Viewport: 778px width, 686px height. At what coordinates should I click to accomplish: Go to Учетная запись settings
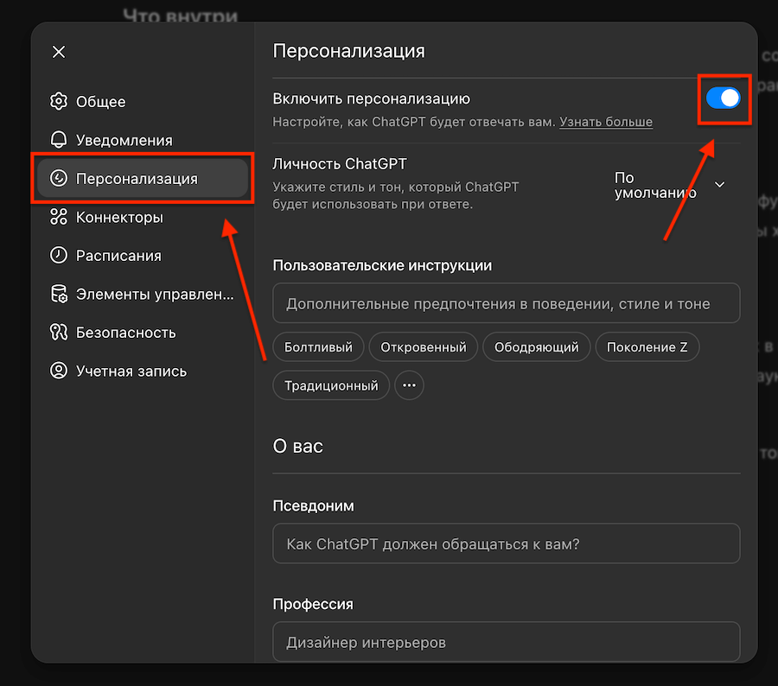[143, 371]
